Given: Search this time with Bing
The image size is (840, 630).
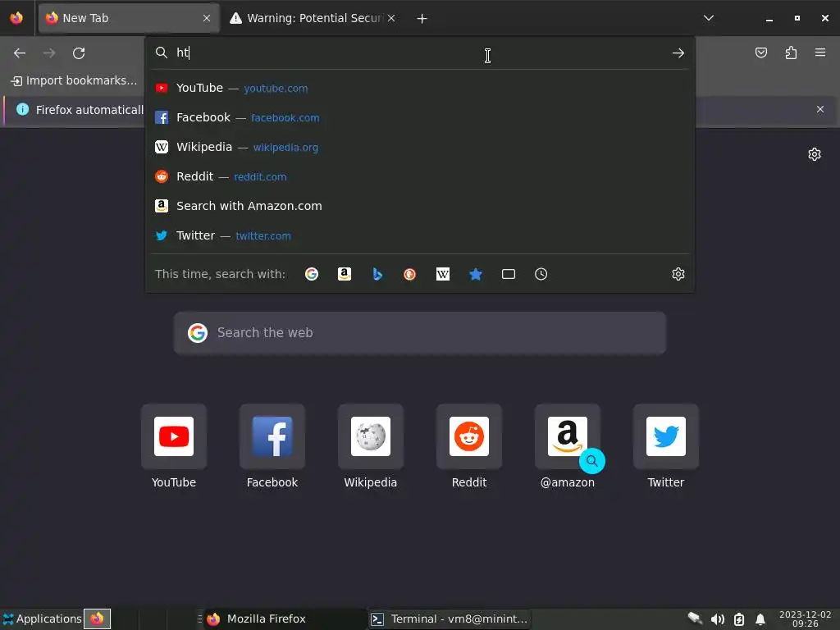Looking at the screenshot, I should point(377,274).
